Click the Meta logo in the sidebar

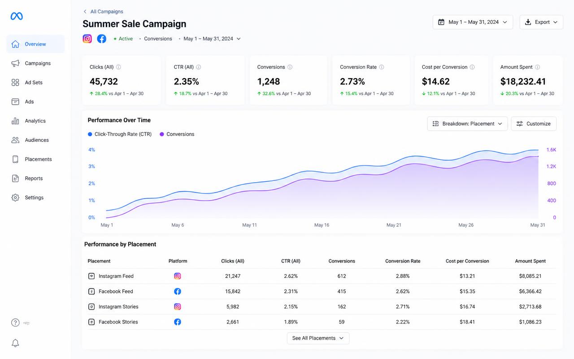[x=17, y=16]
